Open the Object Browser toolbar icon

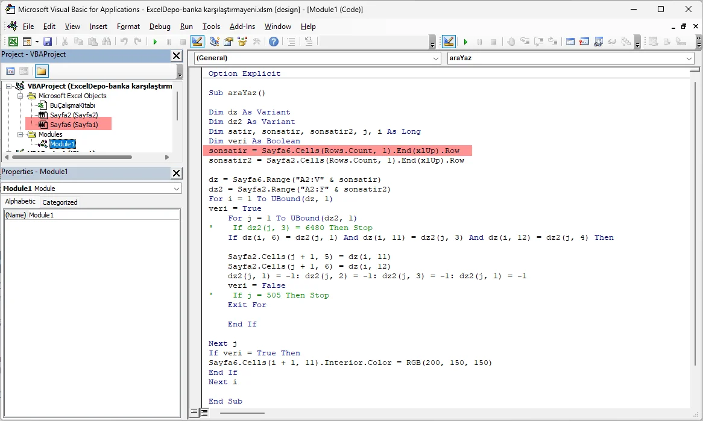[x=242, y=42]
